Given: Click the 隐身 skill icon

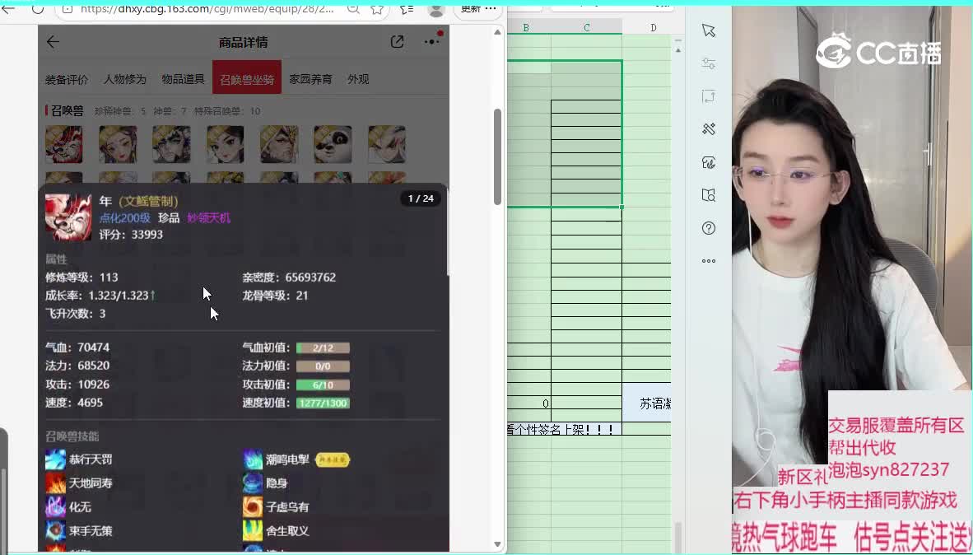Looking at the screenshot, I should (253, 483).
